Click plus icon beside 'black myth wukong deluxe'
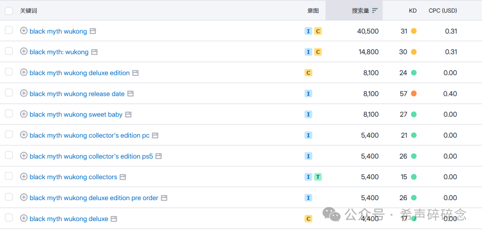Image resolution: width=482 pixels, height=234 pixels. click(24, 218)
